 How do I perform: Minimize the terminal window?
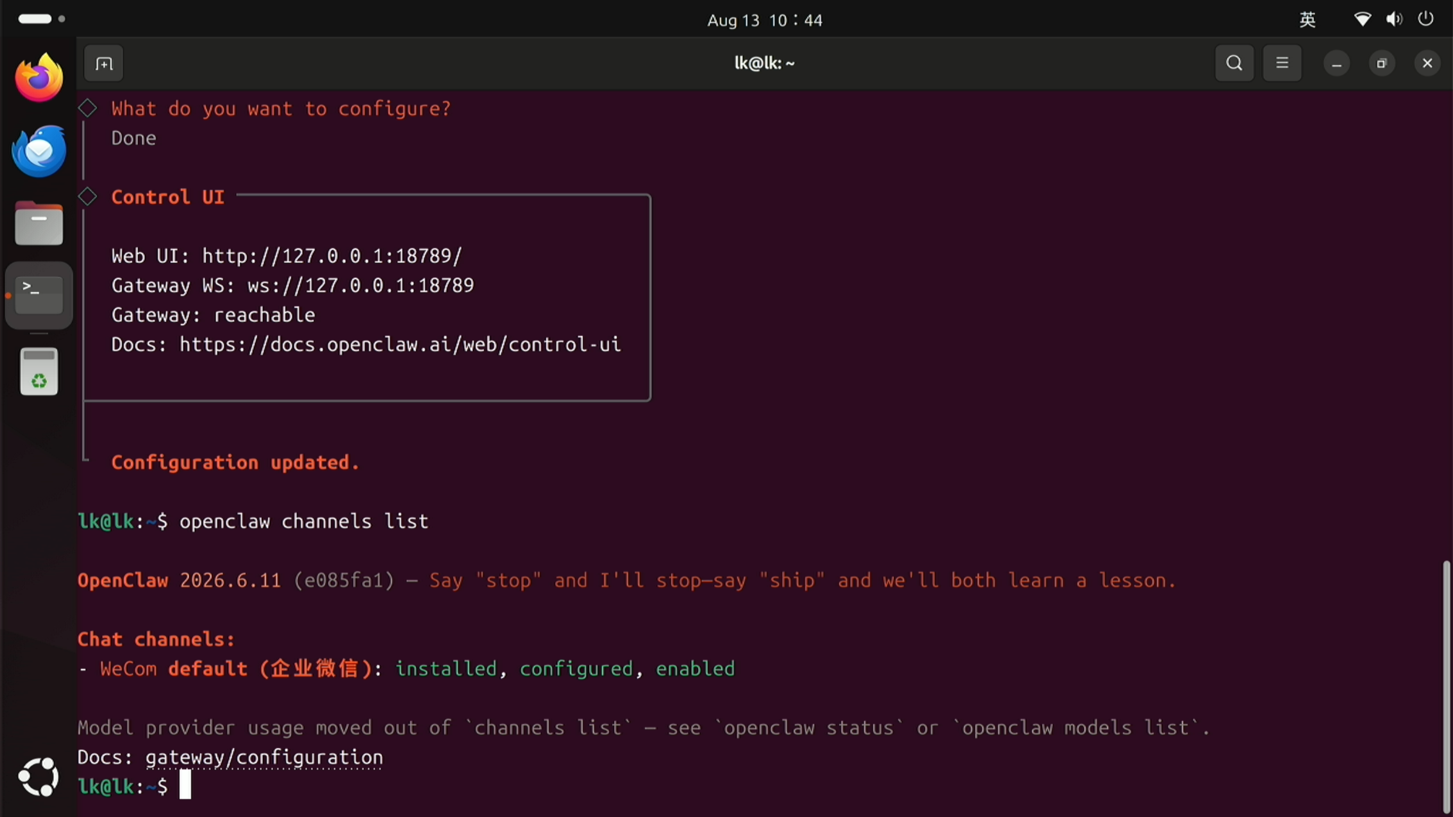coord(1336,63)
